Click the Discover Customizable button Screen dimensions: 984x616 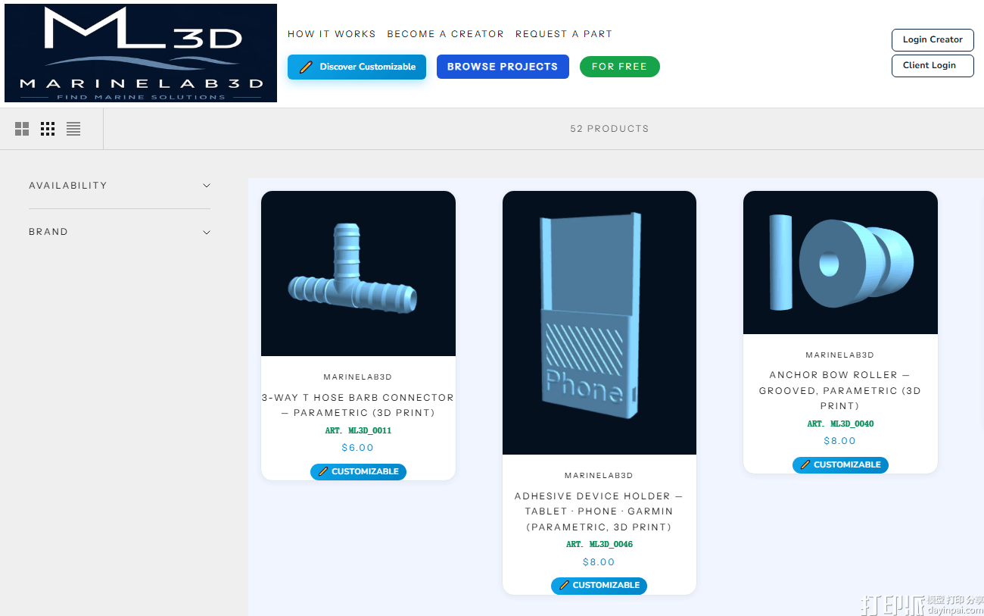[357, 67]
